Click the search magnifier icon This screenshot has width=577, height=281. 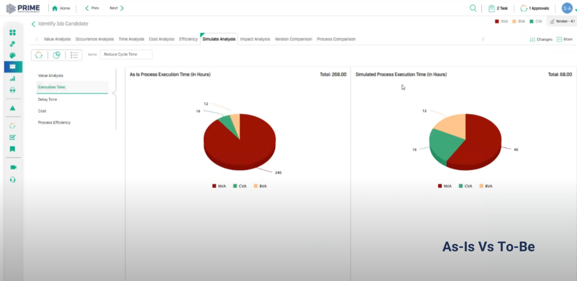click(x=473, y=8)
